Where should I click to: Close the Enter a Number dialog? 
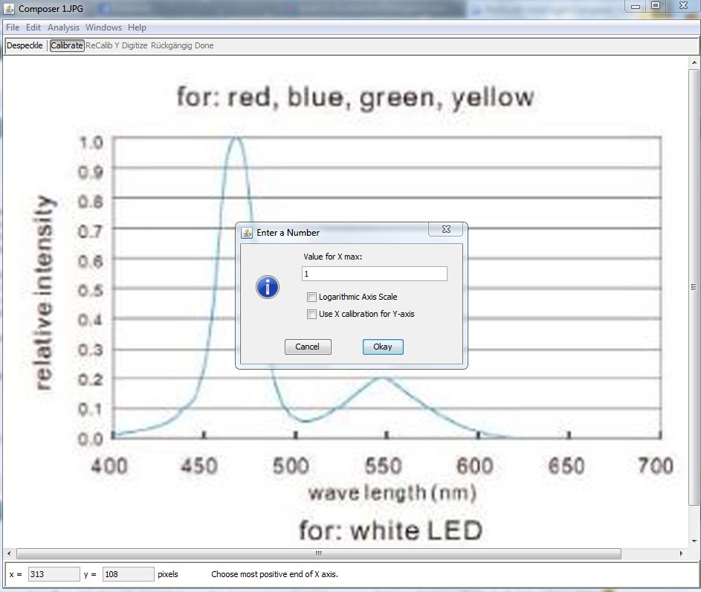pos(446,230)
